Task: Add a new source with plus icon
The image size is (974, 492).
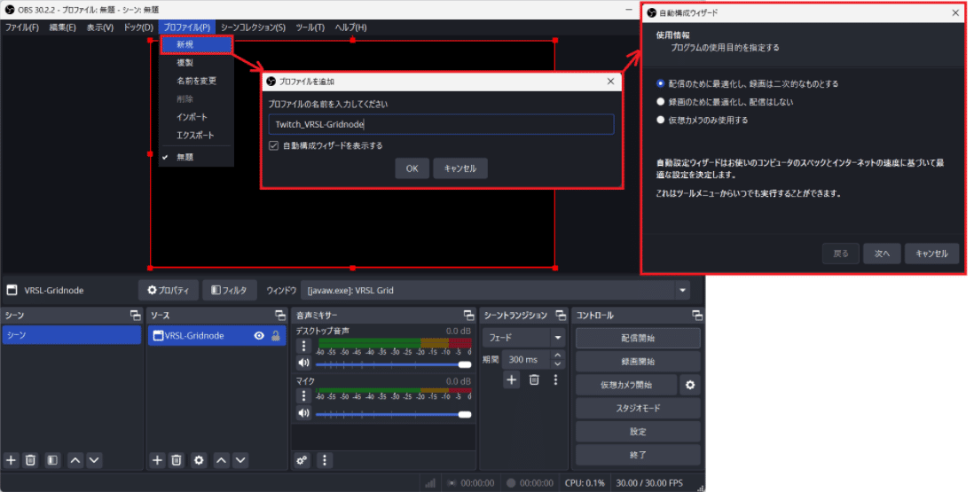Action: [157, 460]
